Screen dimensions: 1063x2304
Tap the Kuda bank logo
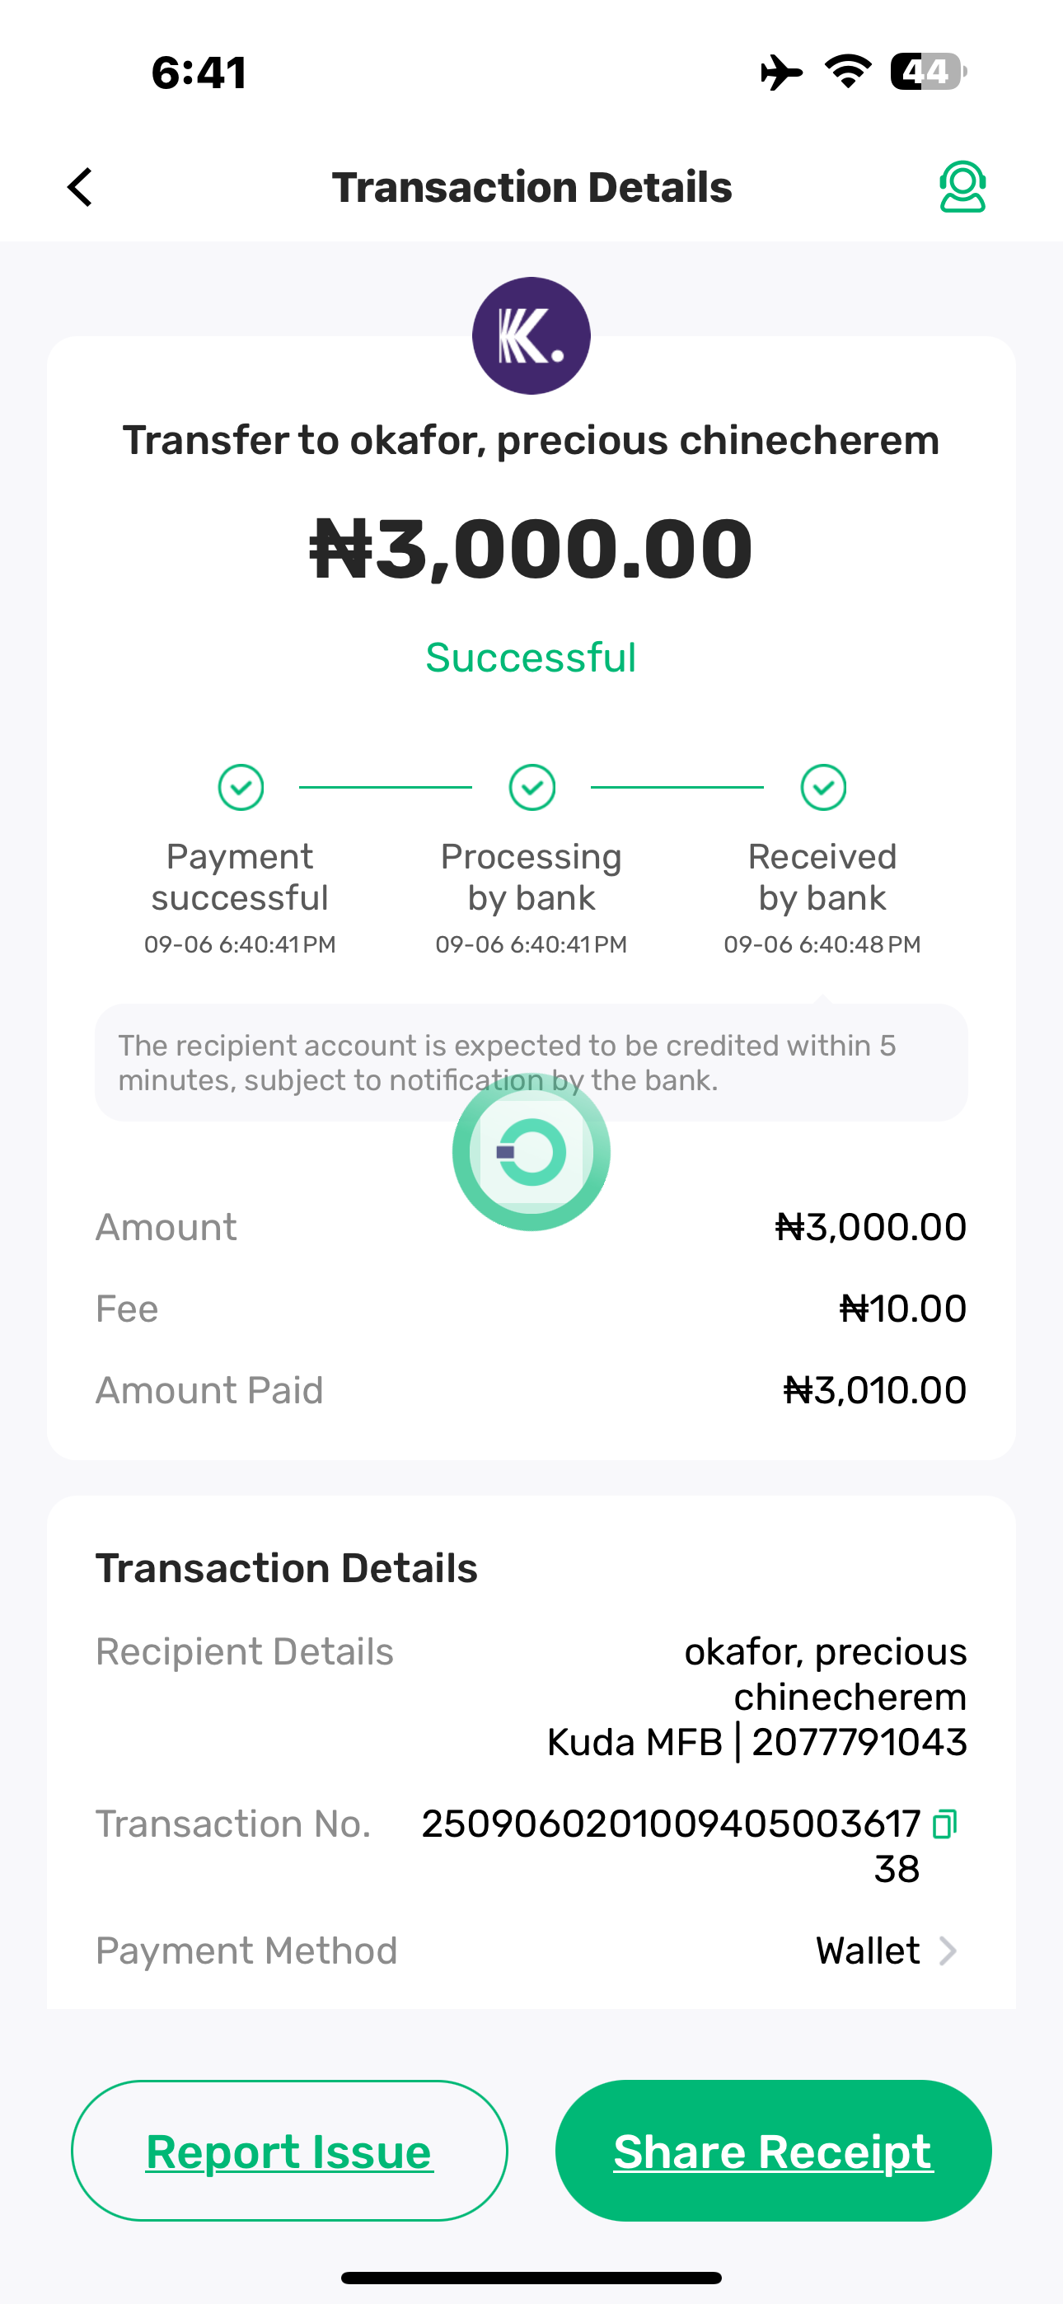531,335
